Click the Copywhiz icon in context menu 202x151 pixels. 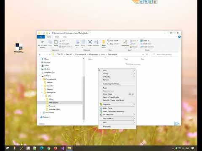101,104
